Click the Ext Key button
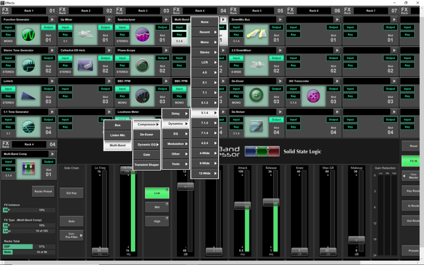The width and height of the screenshot is (424, 265). click(x=72, y=193)
